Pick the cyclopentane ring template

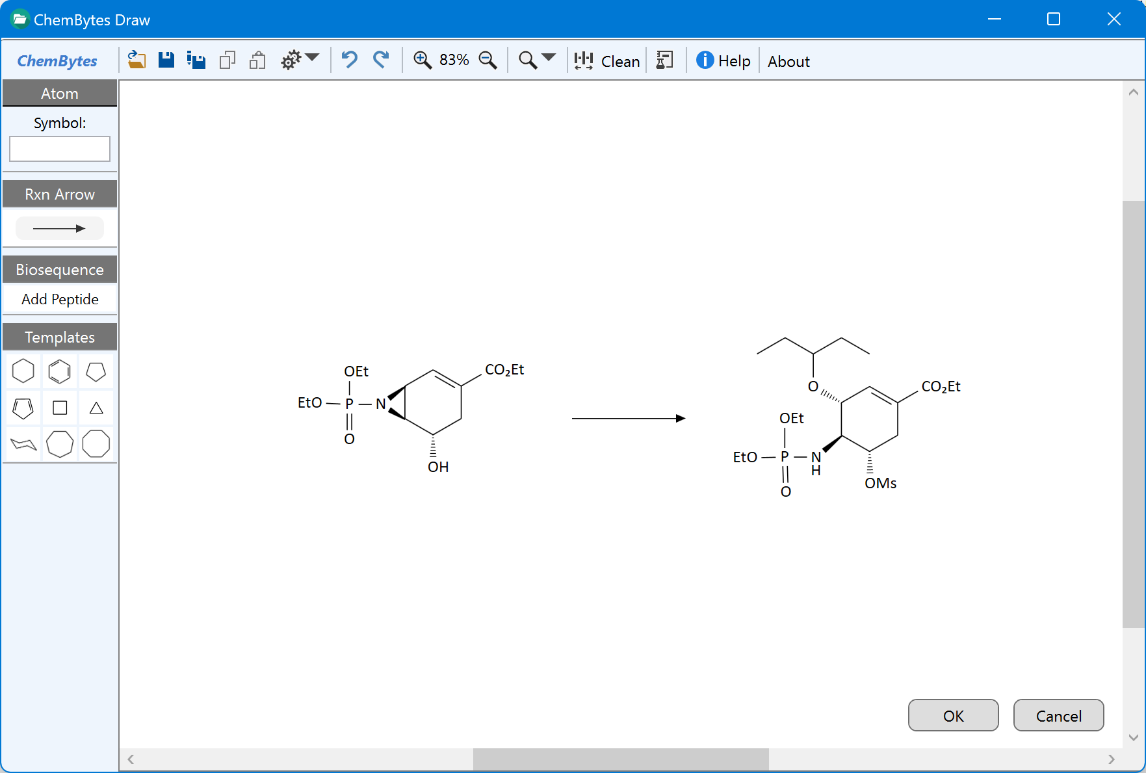tap(96, 371)
